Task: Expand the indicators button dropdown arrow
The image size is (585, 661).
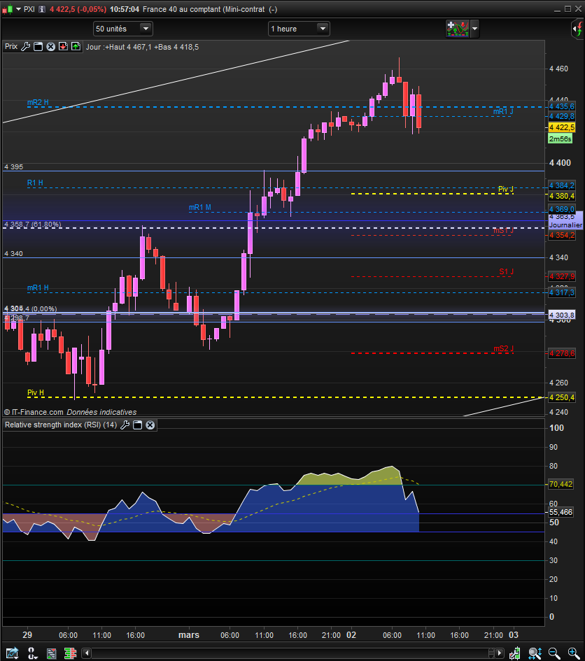Action: click(475, 29)
